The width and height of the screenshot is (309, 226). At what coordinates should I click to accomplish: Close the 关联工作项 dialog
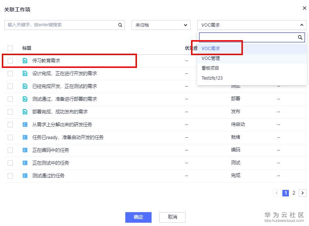(x=304, y=8)
